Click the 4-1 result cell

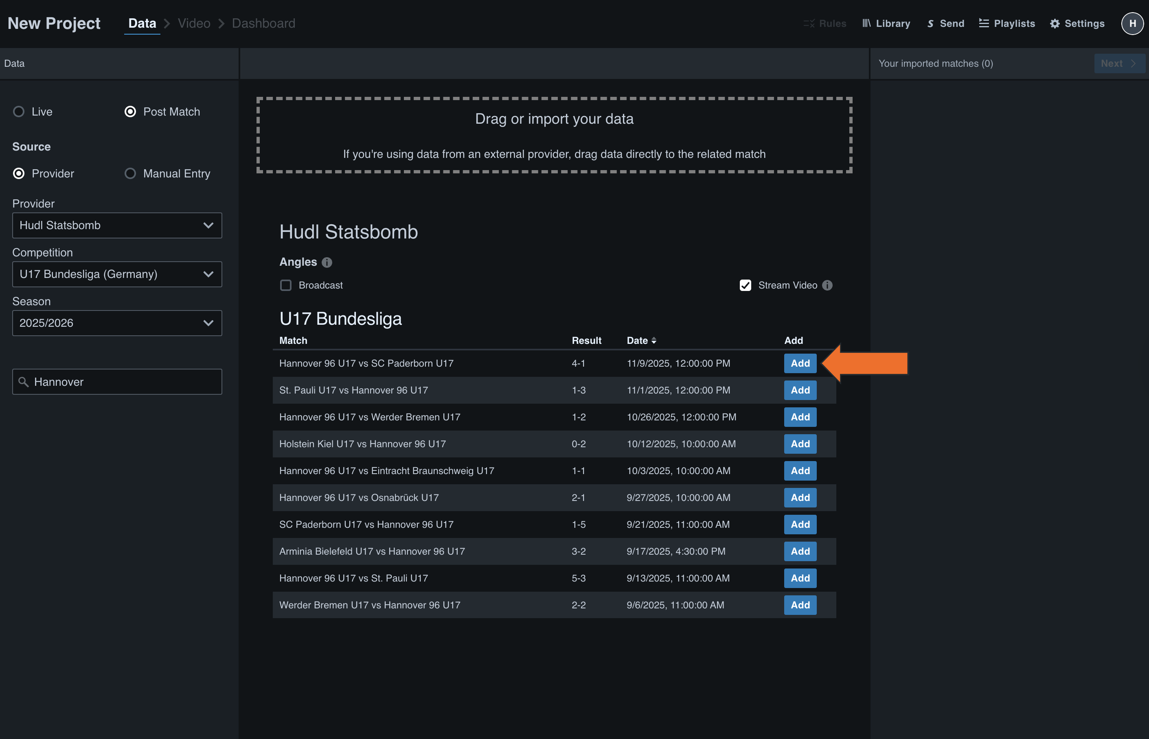[578, 364]
